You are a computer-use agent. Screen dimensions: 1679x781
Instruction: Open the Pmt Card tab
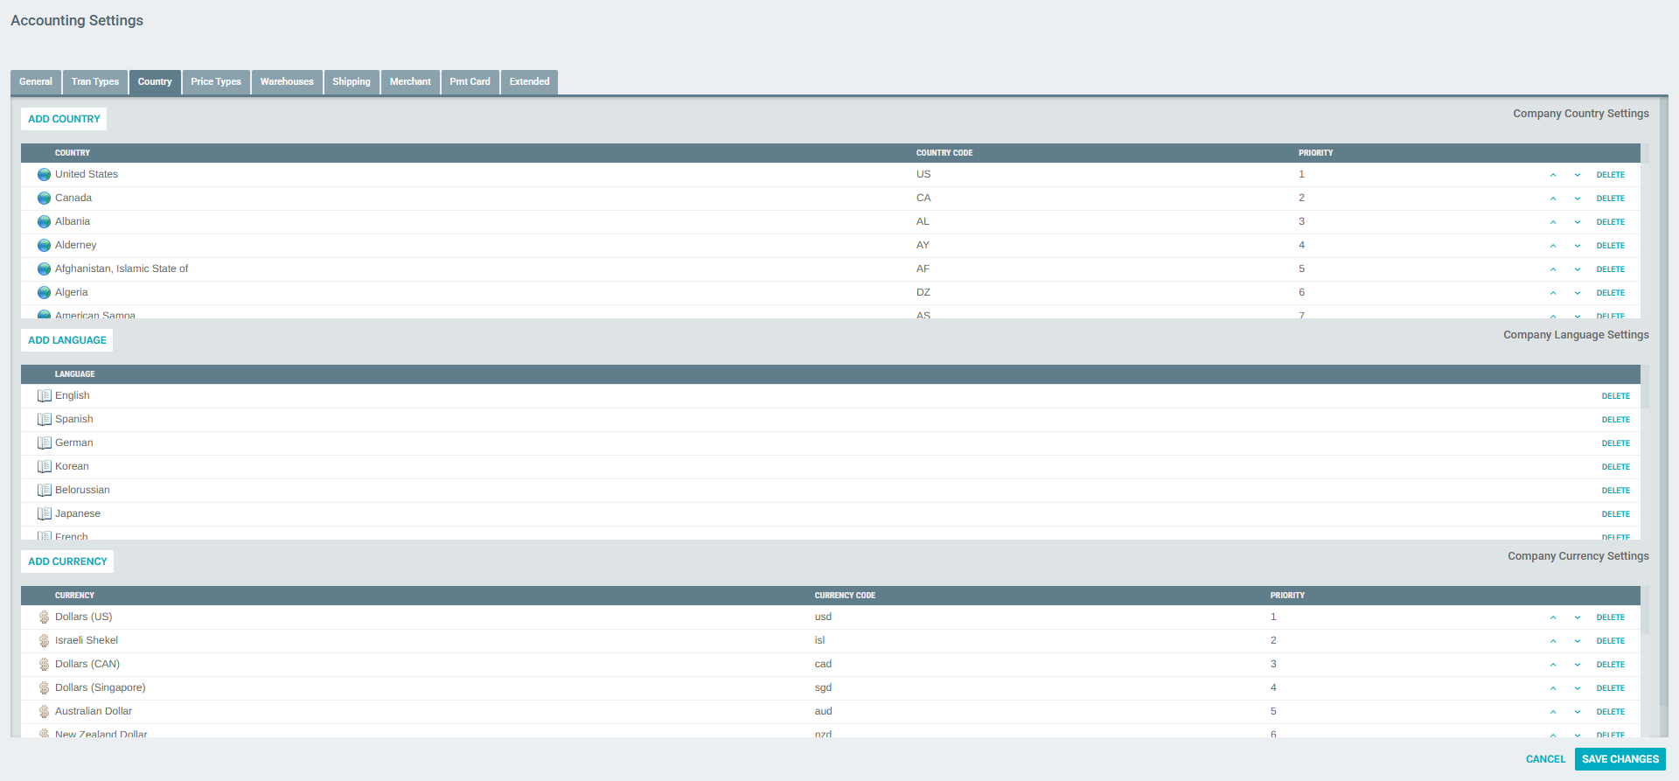[x=470, y=82]
